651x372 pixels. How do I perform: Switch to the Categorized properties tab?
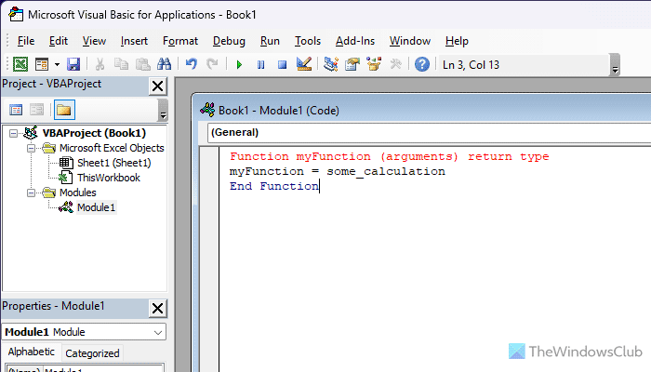92,353
